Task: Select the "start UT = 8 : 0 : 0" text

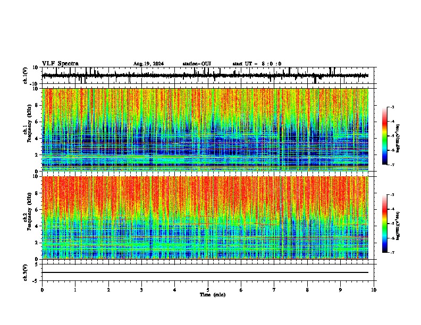Action: [257, 64]
